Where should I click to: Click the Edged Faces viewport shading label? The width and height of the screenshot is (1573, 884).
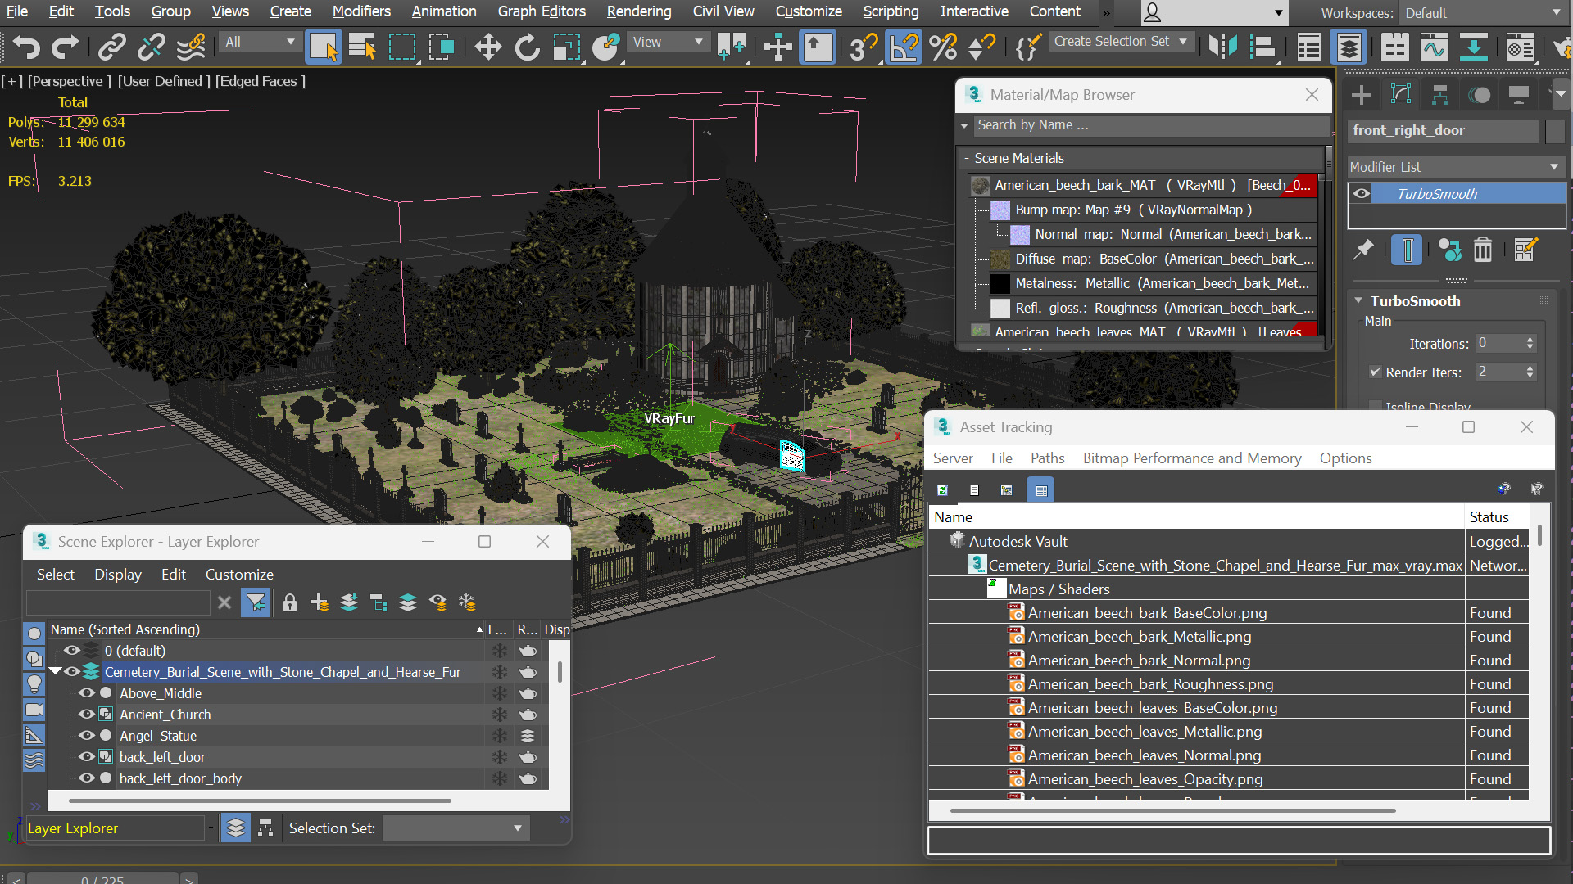(x=261, y=81)
